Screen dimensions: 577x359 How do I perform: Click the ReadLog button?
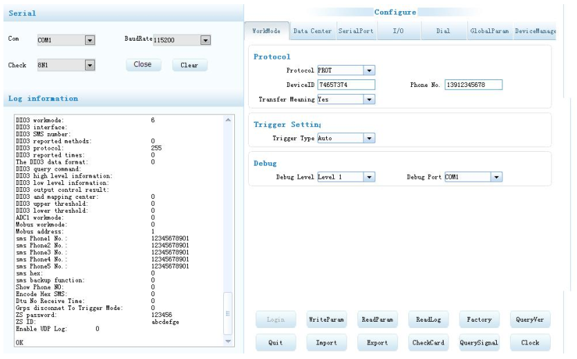(428, 320)
